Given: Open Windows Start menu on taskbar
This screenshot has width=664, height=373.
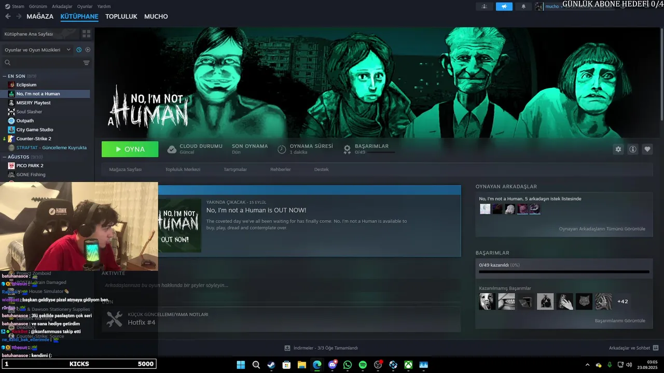Looking at the screenshot, I should 241,365.
